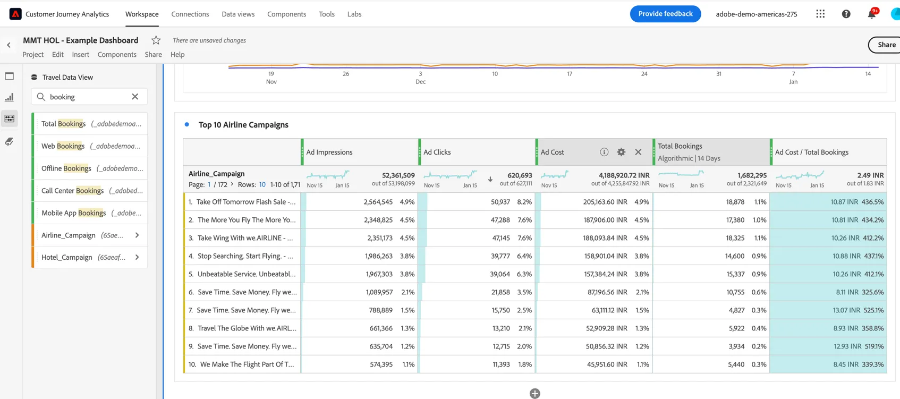The width and height of the screenshot is (900, 399).
Task: Select the Call Center Bookings metric
Action: (x=90, y=191)
